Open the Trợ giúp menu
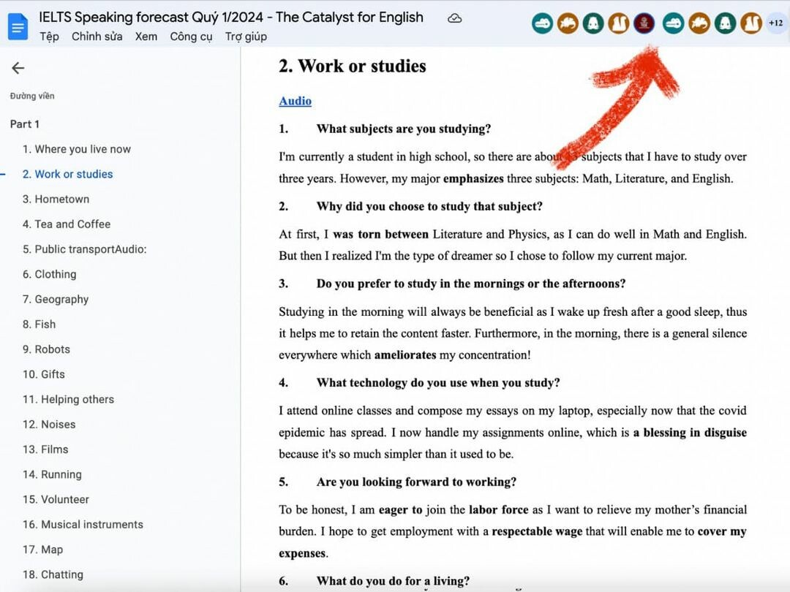790x592 pixels. pyautogui.click(x=246, y=37)
